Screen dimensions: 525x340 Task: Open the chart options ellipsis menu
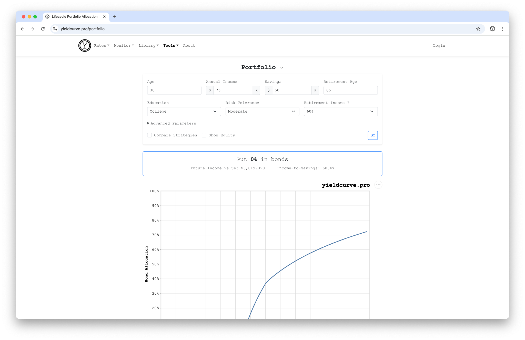click(x=378, y=185)
